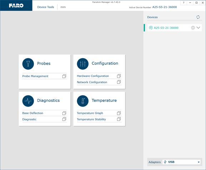Maximize the FaroArm Manager window
This screenshot has height=170, width=206.
196,2
